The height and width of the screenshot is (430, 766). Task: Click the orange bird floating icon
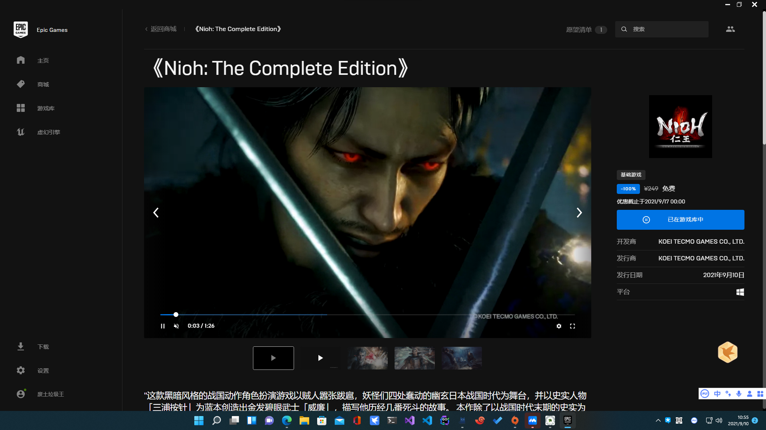(728, 352)
